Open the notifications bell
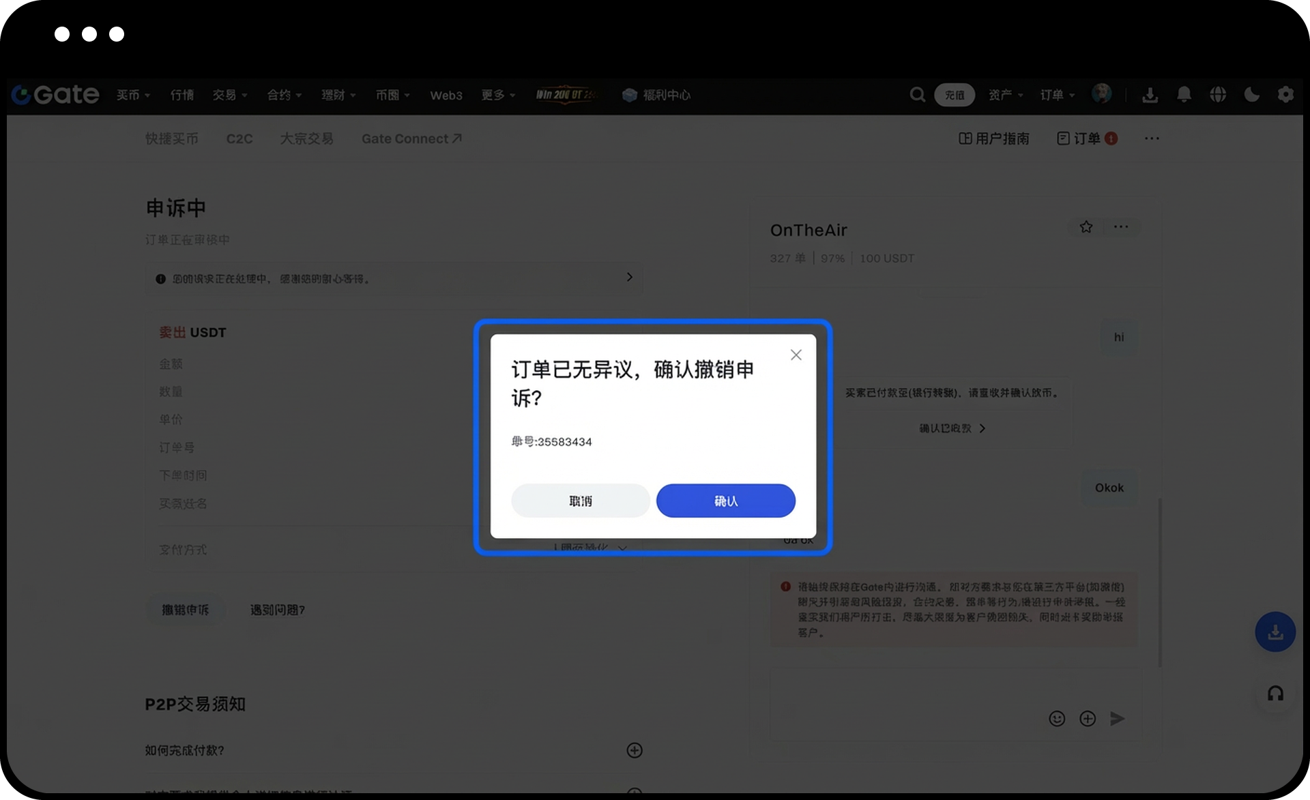1310x800 pixels. coord(1184,95)
